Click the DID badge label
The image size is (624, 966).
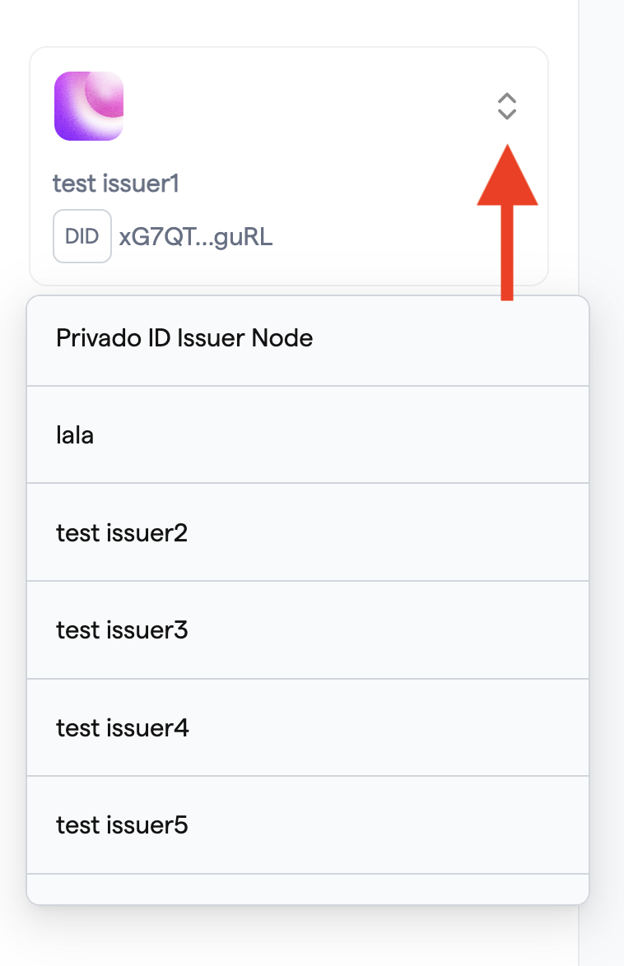(x=82, y=236)
